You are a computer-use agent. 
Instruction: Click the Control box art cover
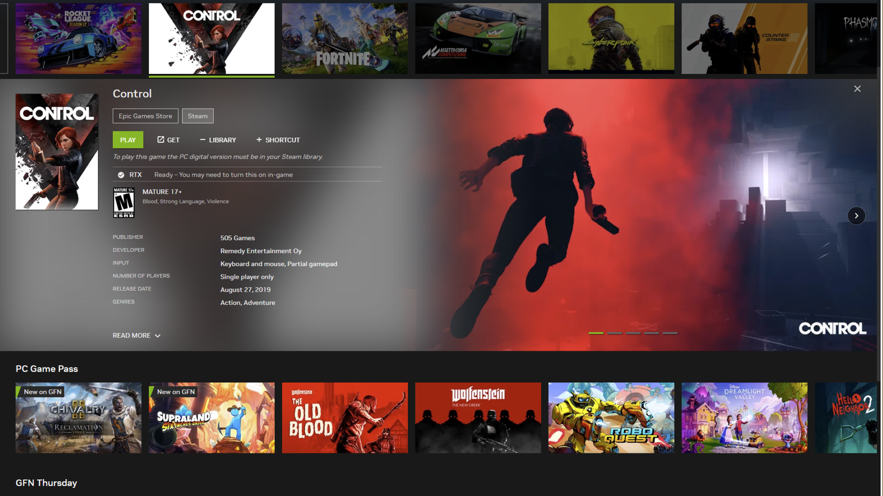click(x=57, y=152)
